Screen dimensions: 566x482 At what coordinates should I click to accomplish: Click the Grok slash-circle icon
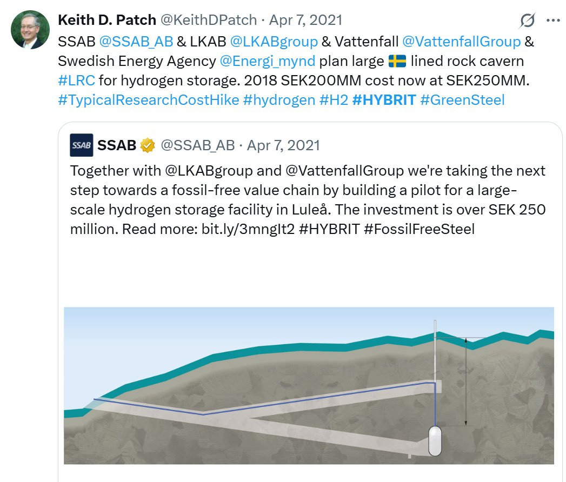coord(528,20)
